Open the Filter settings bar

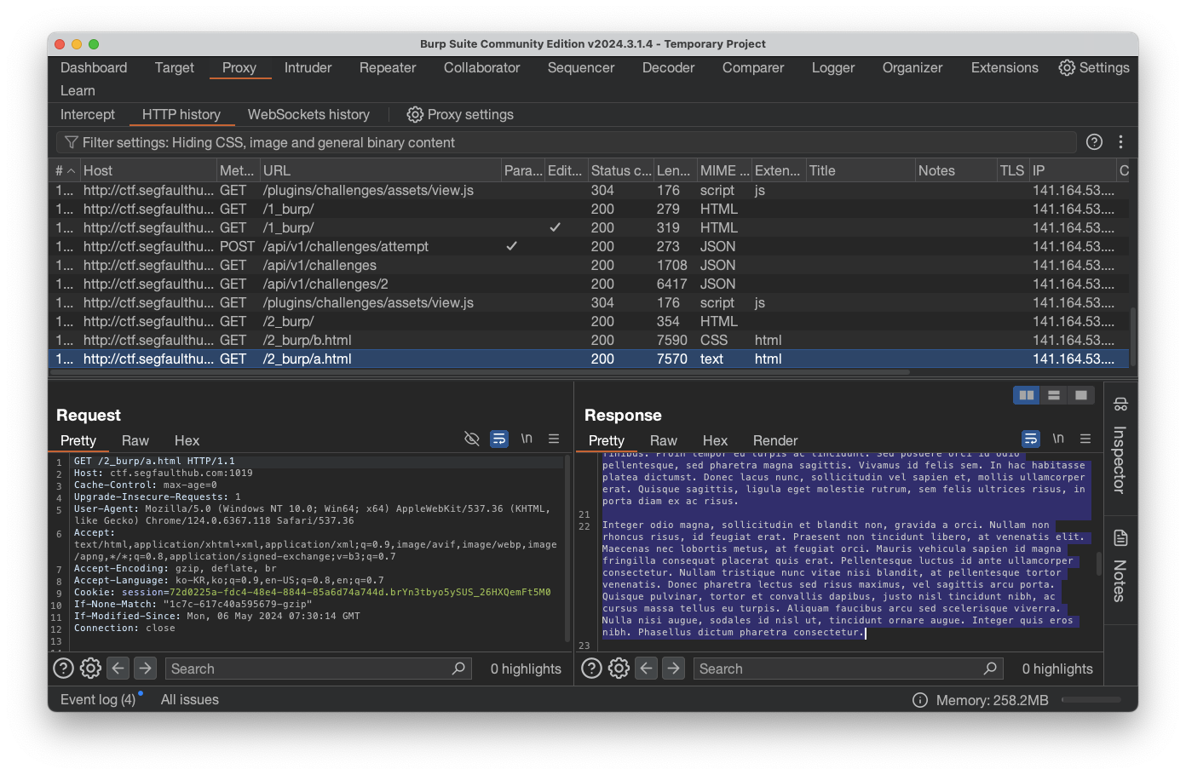(566, 142)
